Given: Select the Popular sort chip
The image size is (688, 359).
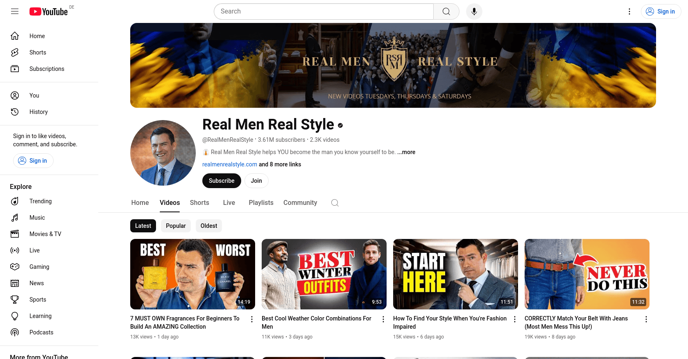Looking at the screenshot, I should [176, 226].
